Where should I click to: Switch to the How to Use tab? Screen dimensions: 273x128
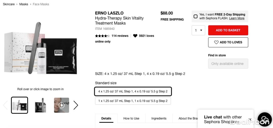(131, 118)
